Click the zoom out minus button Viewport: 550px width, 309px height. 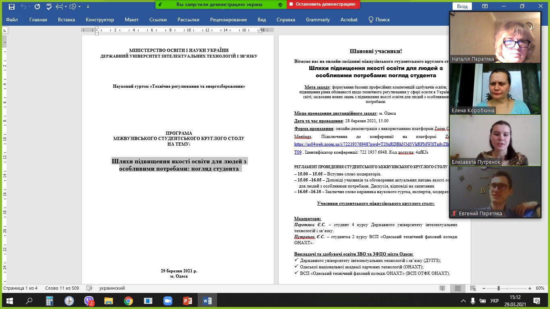pyautogui.click(x=484, y=288)
